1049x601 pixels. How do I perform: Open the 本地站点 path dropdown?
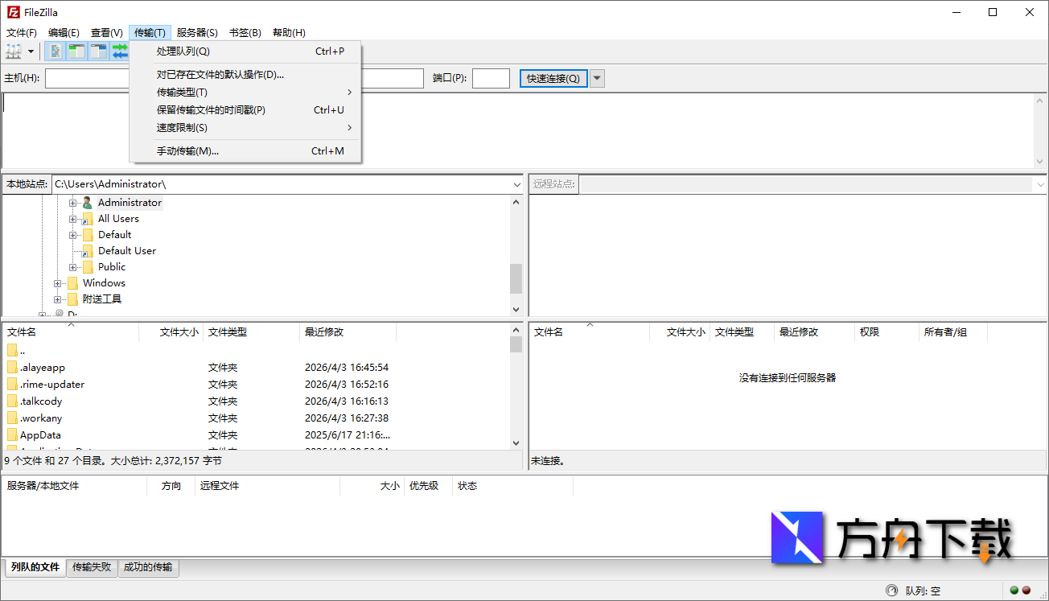point(517,183)
